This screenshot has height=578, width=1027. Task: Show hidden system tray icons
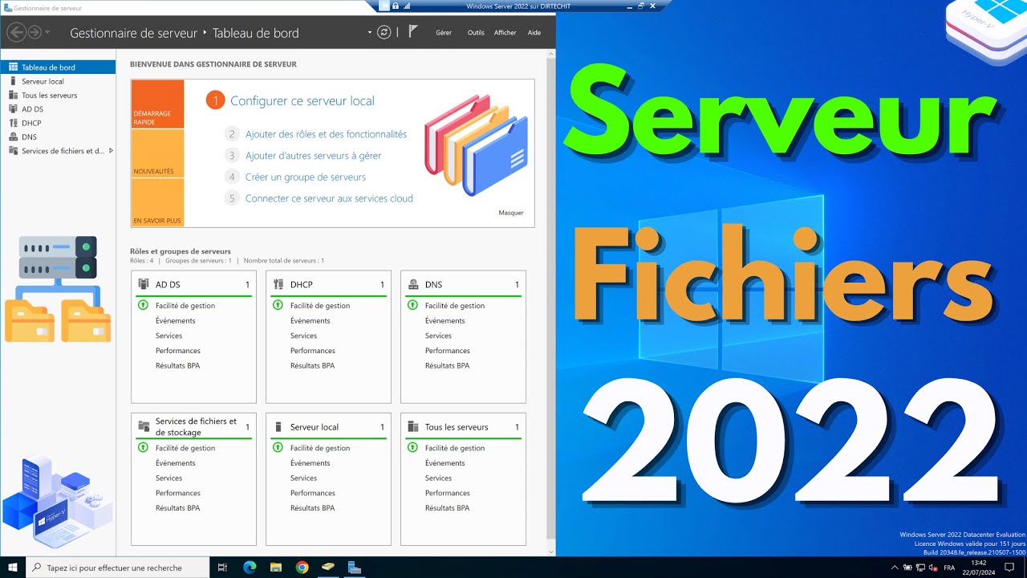tap(893, 568)
